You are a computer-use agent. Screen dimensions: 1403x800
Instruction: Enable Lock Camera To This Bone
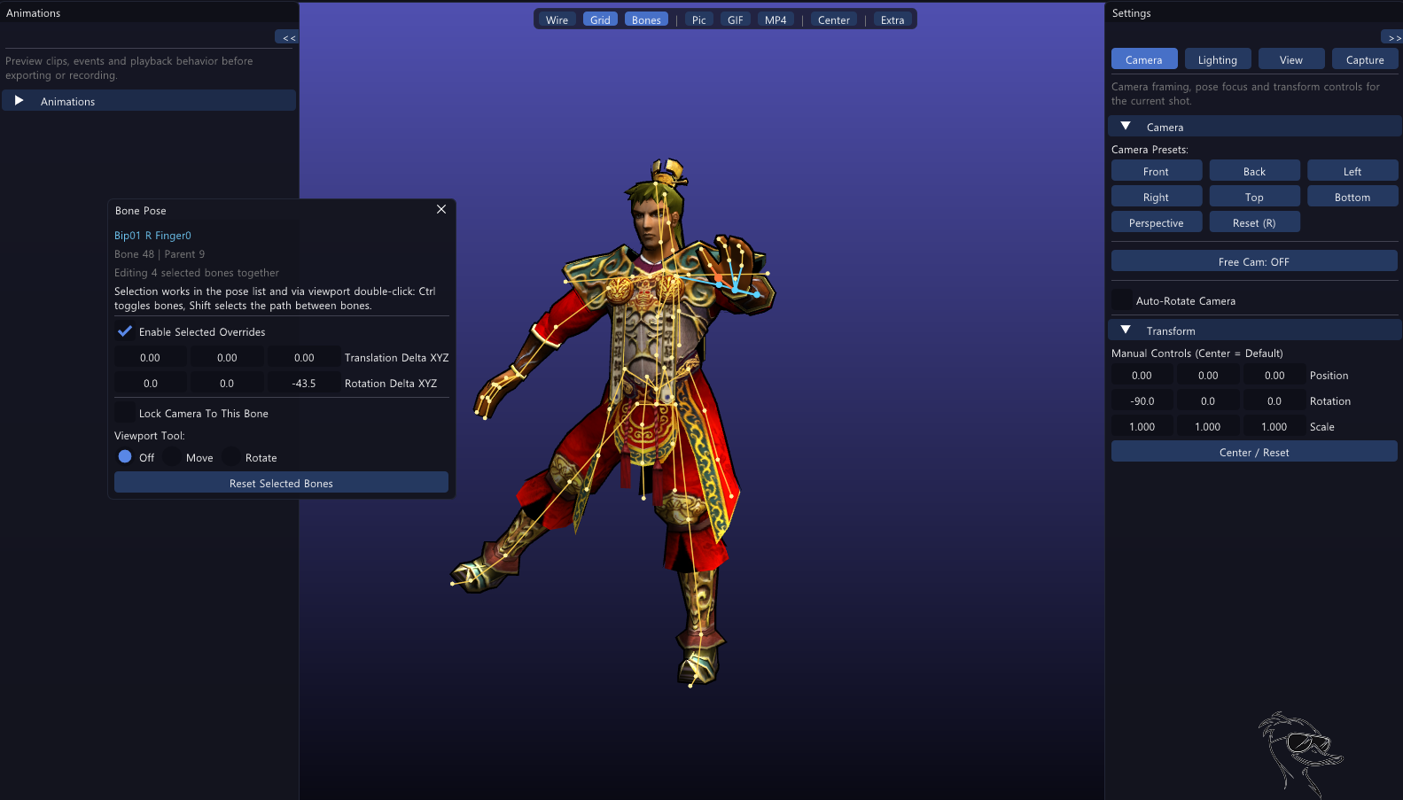coord(125,413)
